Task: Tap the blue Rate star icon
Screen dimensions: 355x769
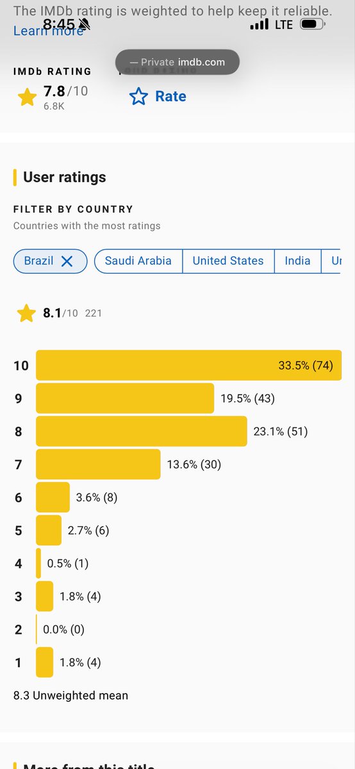Action: (138, 97)
